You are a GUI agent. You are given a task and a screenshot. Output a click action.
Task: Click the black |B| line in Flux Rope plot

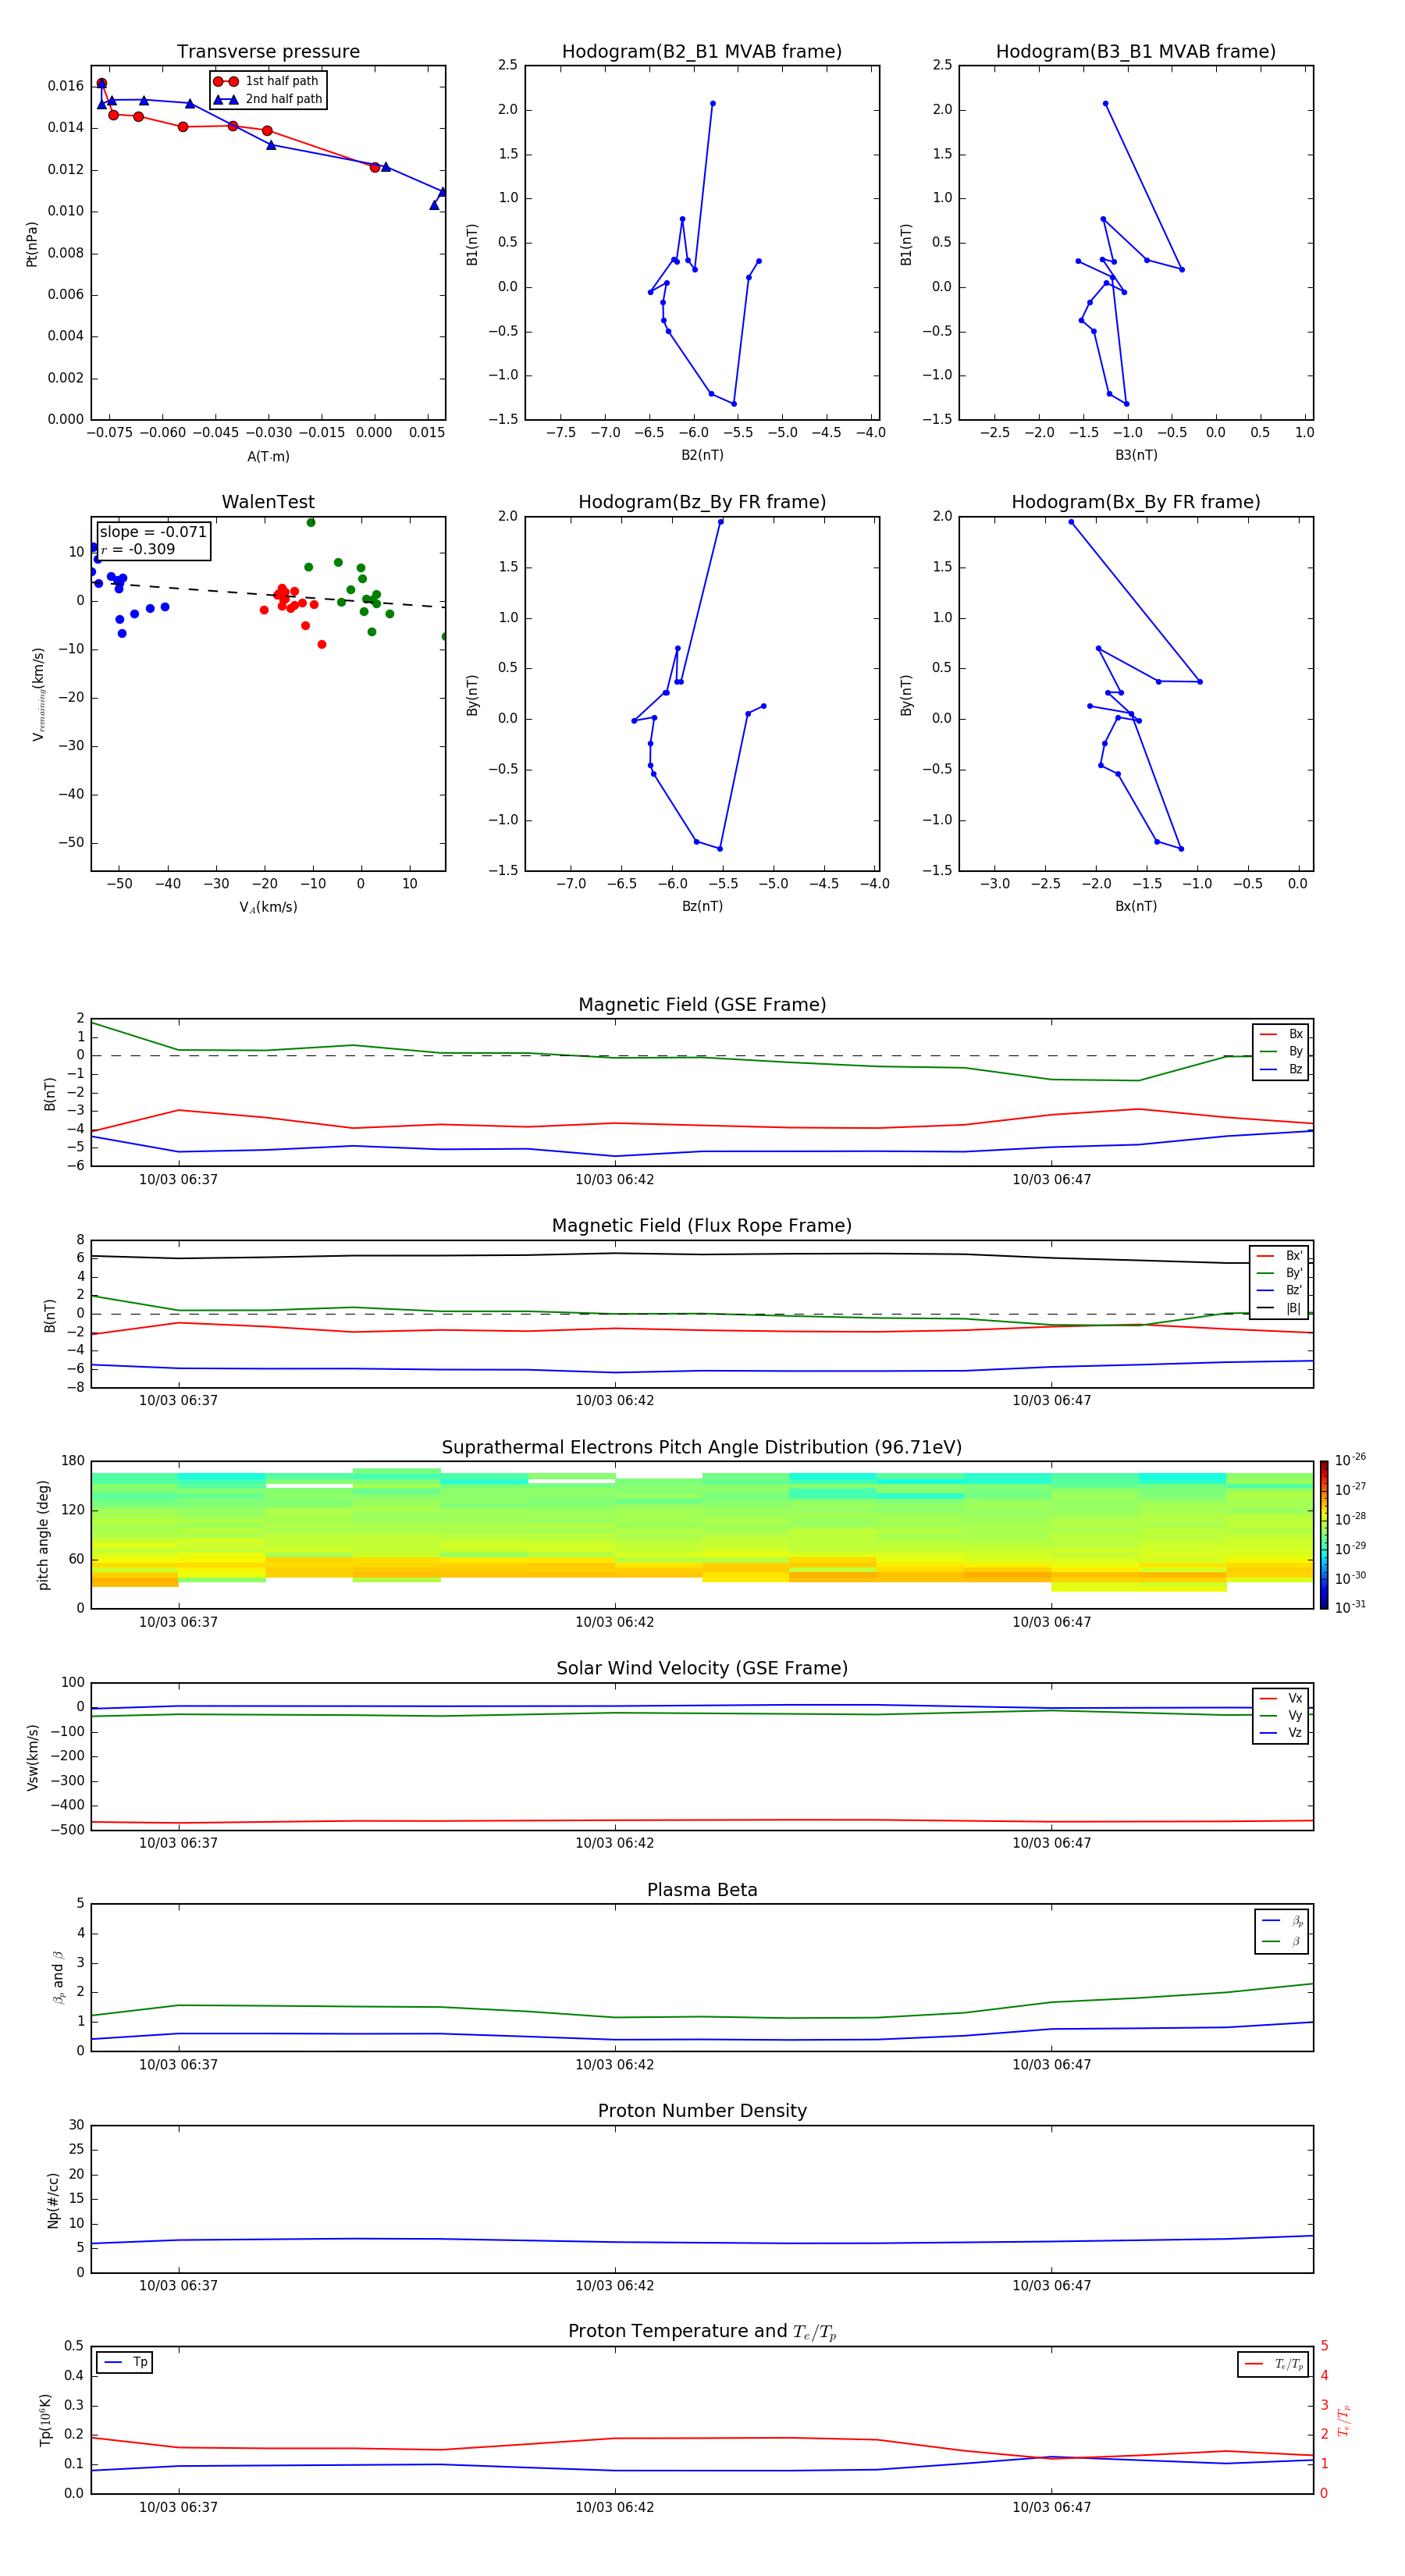(x=702, y=1254)
